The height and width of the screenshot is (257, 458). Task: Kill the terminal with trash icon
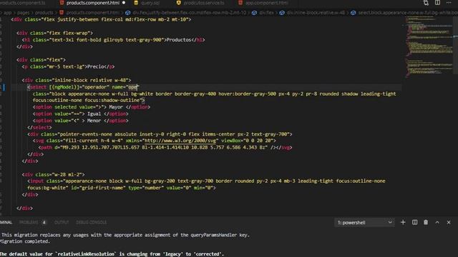[x=426, y=222]
